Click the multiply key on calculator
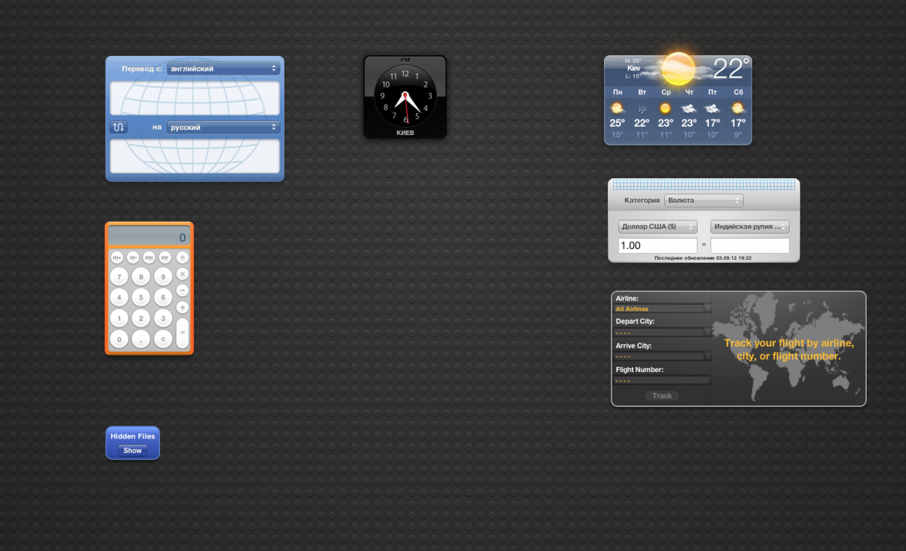906x551 pixels. pyautogui.click(x=183, y=274)
